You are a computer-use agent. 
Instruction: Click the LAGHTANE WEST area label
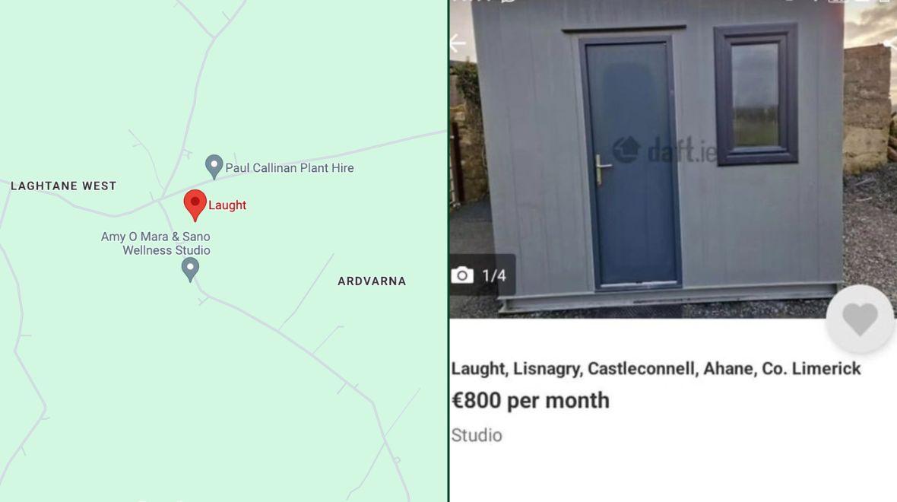click(x=63, y=185)
